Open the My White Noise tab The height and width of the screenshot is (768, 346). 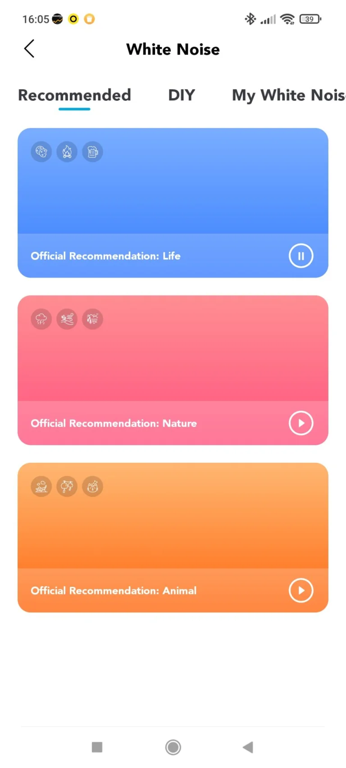click(288, 95)
